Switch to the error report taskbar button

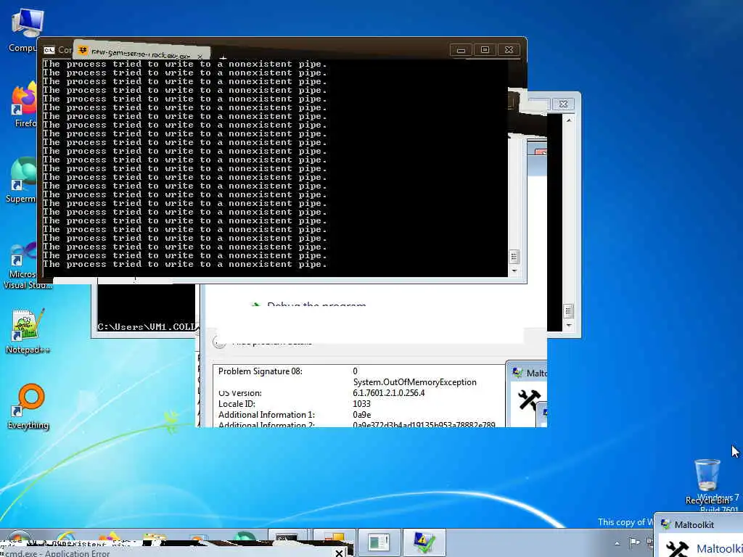tap(379, 541)
